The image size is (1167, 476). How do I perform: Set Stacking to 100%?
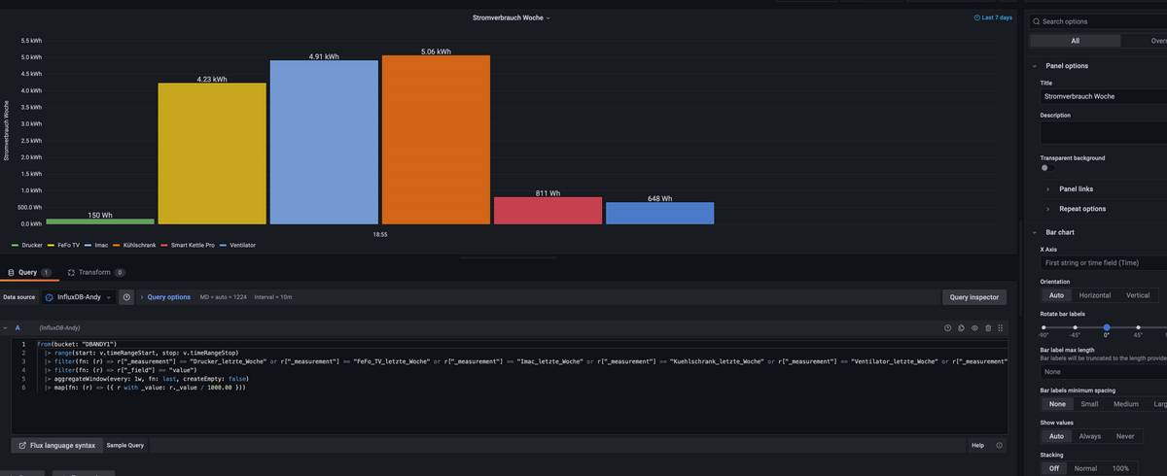click(1120, 468)
